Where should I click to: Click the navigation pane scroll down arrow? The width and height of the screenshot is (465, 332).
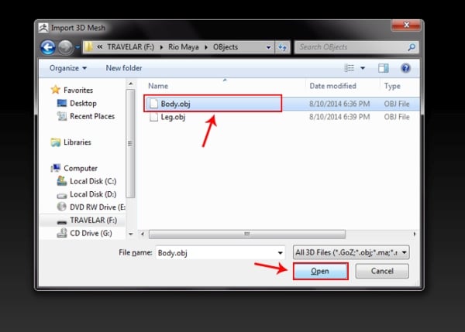point(131,234)
